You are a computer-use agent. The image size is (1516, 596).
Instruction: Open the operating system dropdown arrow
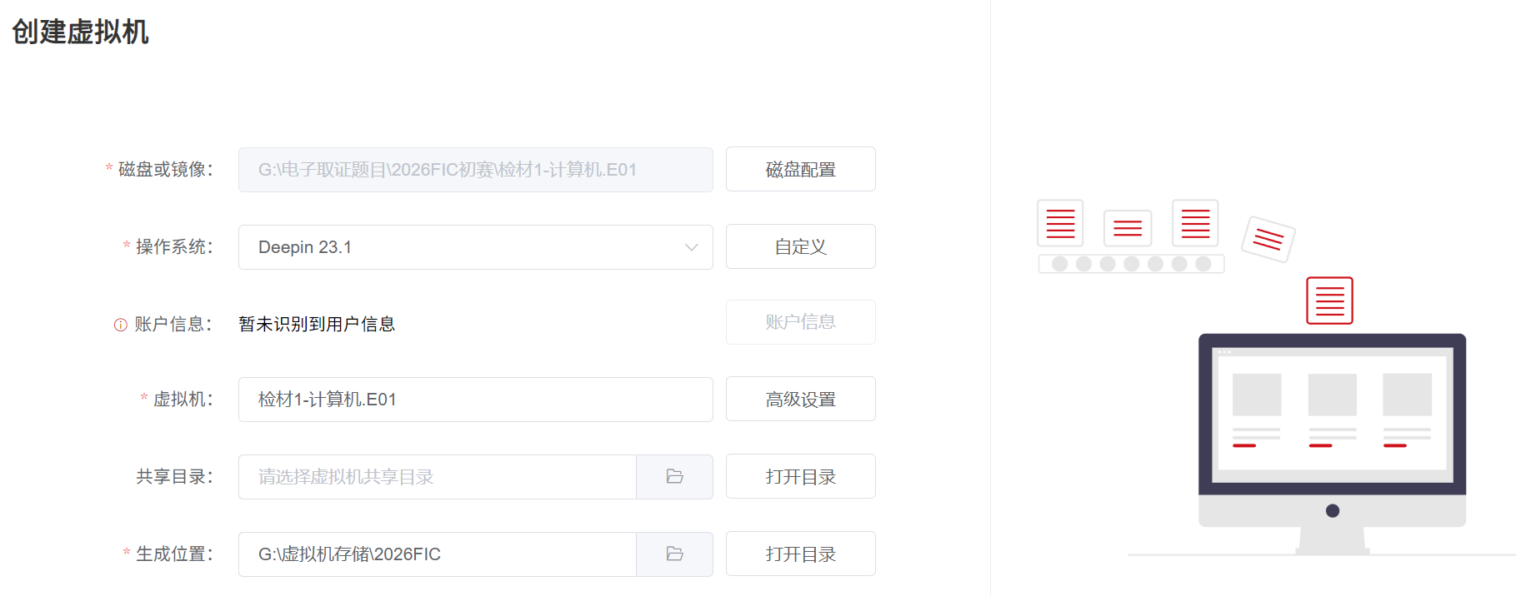pos(691,247)
